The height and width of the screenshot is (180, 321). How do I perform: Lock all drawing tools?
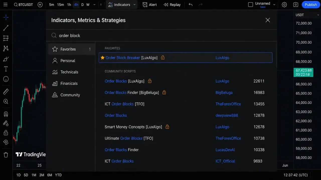click(6, 133)
